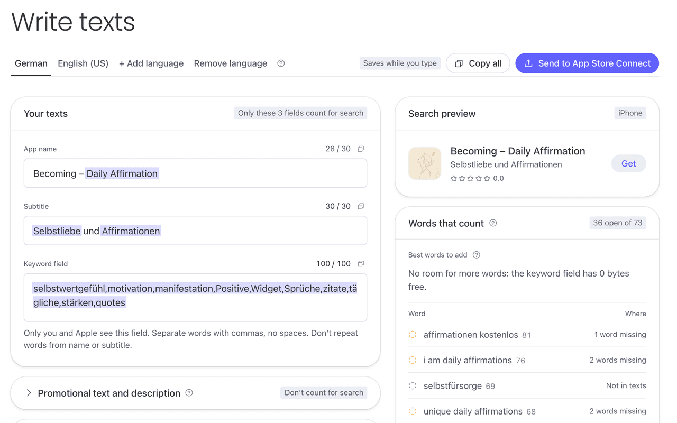Open help for Words that count
This screenshot has width=677, height=423.
coord(493,223)
